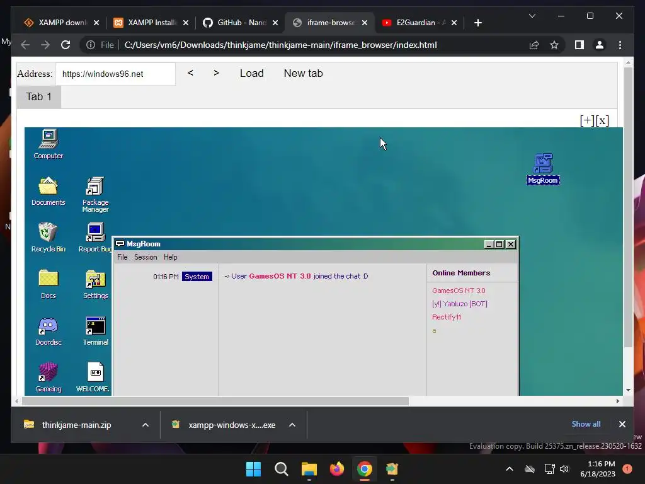This screenshot has height=484, width=645.
Task: Launch Package Manager desktop icon
Action: (96, 194)
